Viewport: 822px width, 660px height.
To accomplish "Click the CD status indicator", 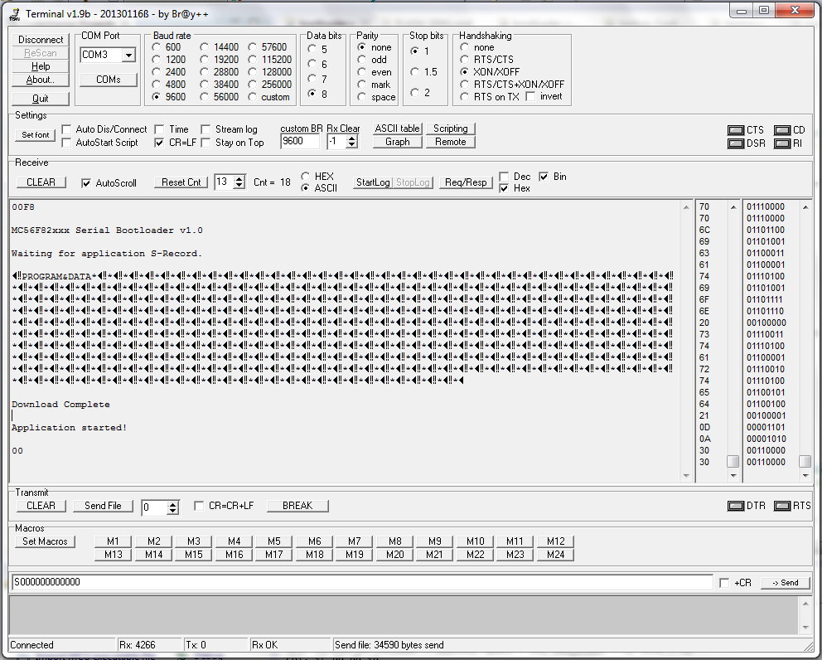I will coord(784,129).
